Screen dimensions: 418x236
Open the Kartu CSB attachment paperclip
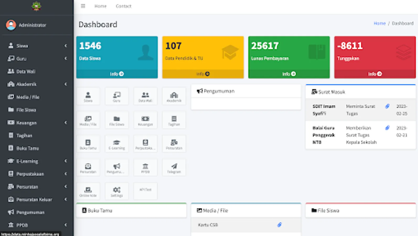(x=280, y=224)
